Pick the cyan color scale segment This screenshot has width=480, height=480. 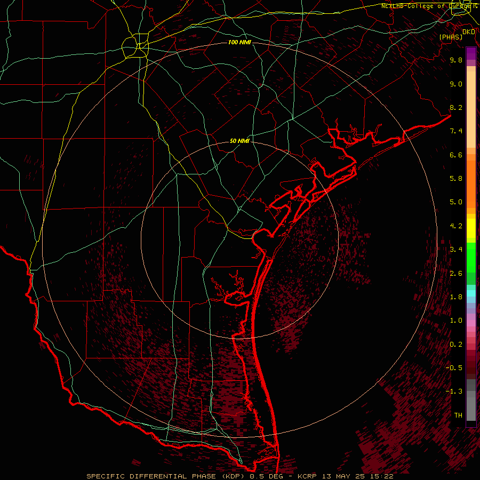tap(471, 293)
